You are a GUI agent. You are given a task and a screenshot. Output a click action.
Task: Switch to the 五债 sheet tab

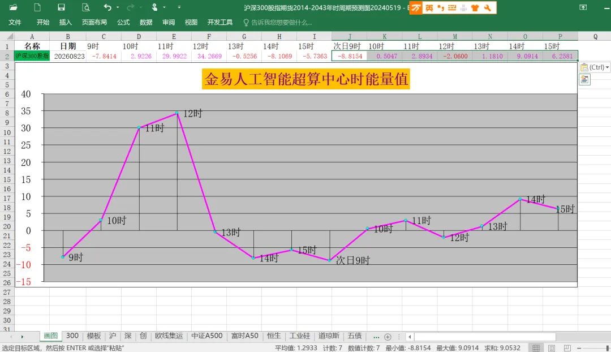point(354,336)
